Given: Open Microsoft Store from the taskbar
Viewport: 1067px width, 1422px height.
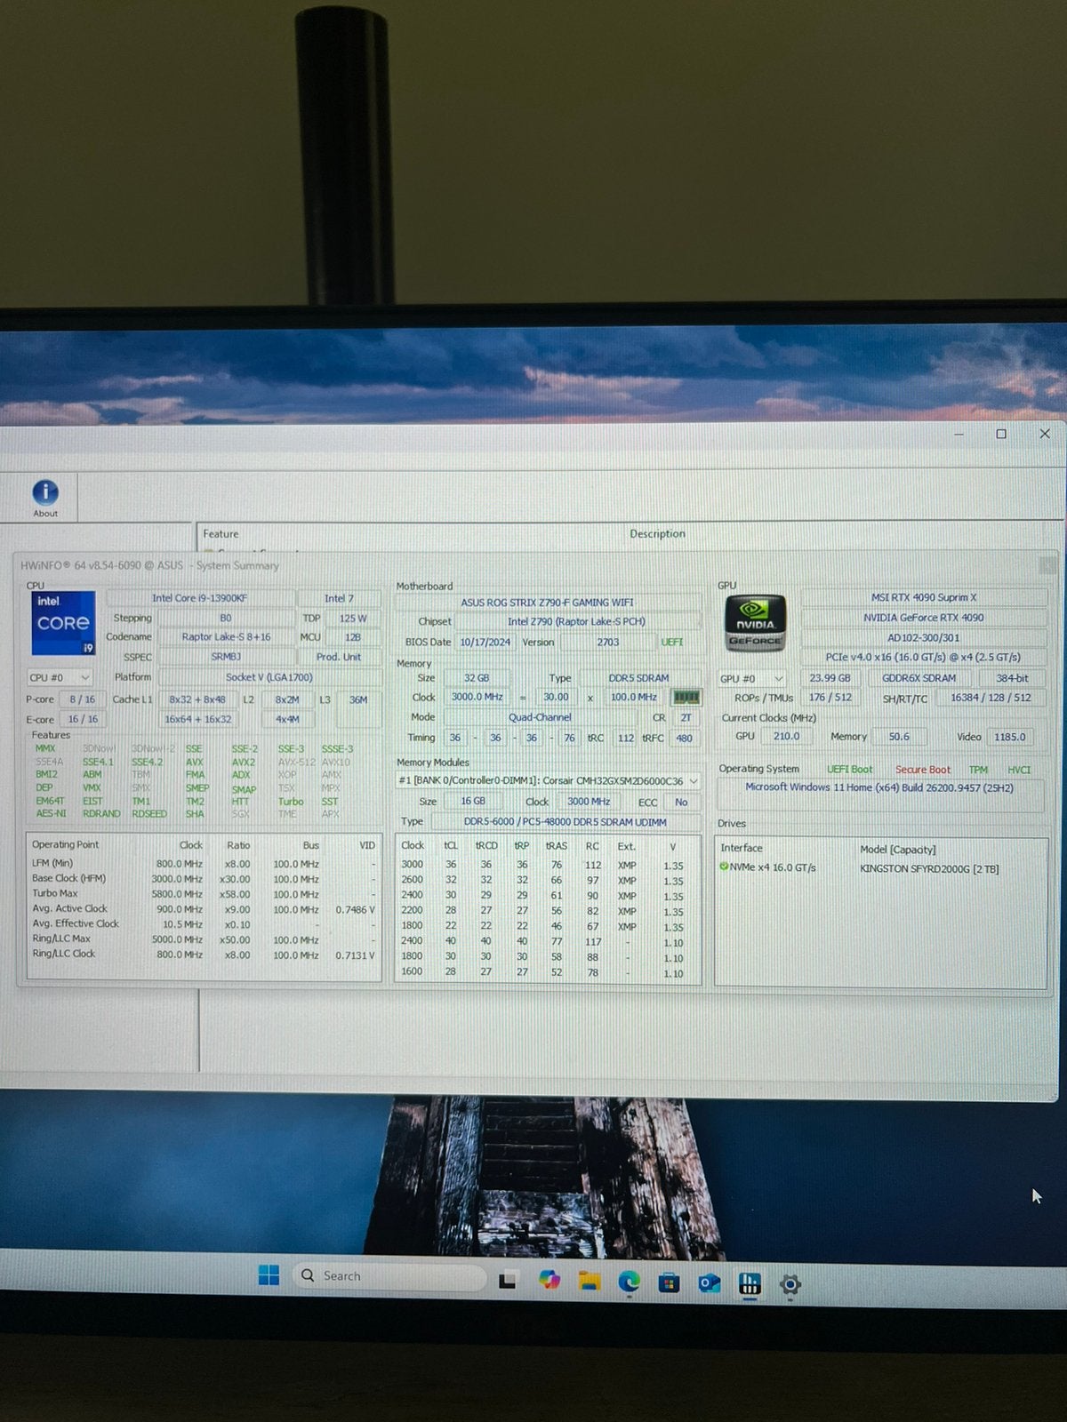Looking at the screenshot, I should click(x=669, y=1282).
